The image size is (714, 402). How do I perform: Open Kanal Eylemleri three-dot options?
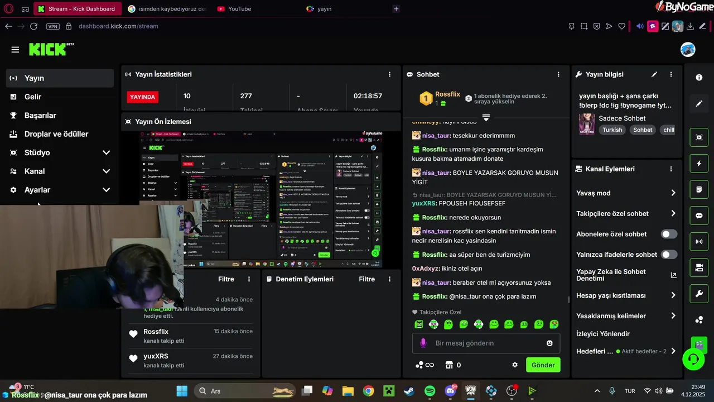(x=671, y=169)
